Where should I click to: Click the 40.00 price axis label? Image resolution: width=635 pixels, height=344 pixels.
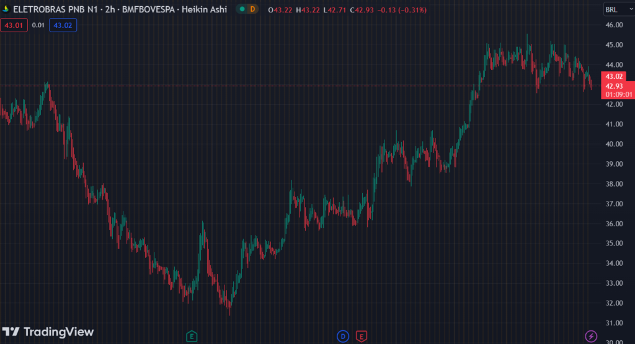pyautogui.click(x=614, y=144)
